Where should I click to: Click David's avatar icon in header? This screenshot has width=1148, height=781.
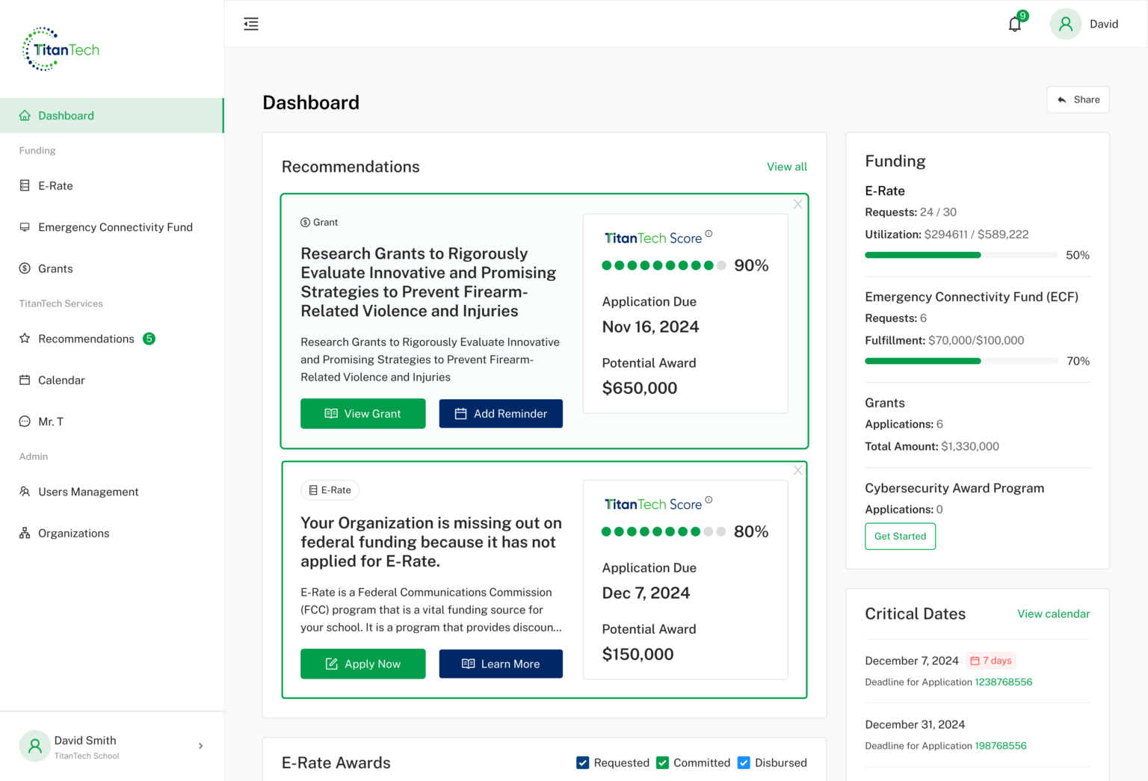click(x=1065, y=24)
